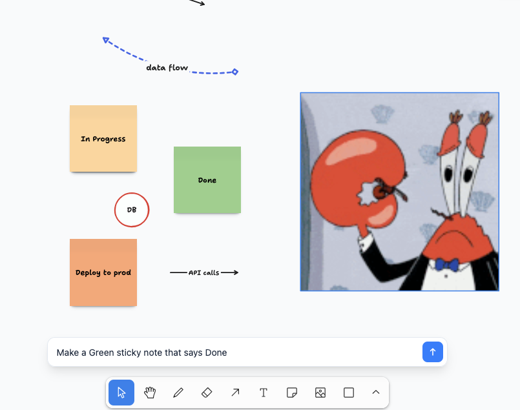520x410 pixels.
Task: Submit the prompt with the blue arrow button
Action: click(432, 352)
